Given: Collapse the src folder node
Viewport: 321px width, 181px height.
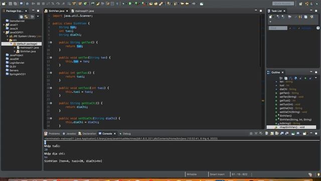Looking at the screenshot, I should coord(8,40).
